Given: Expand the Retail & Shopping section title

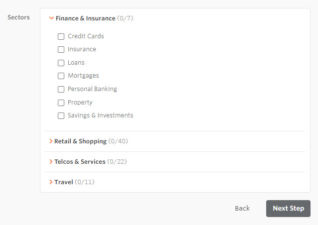Looking at the screenshot, I should (80, 141).
